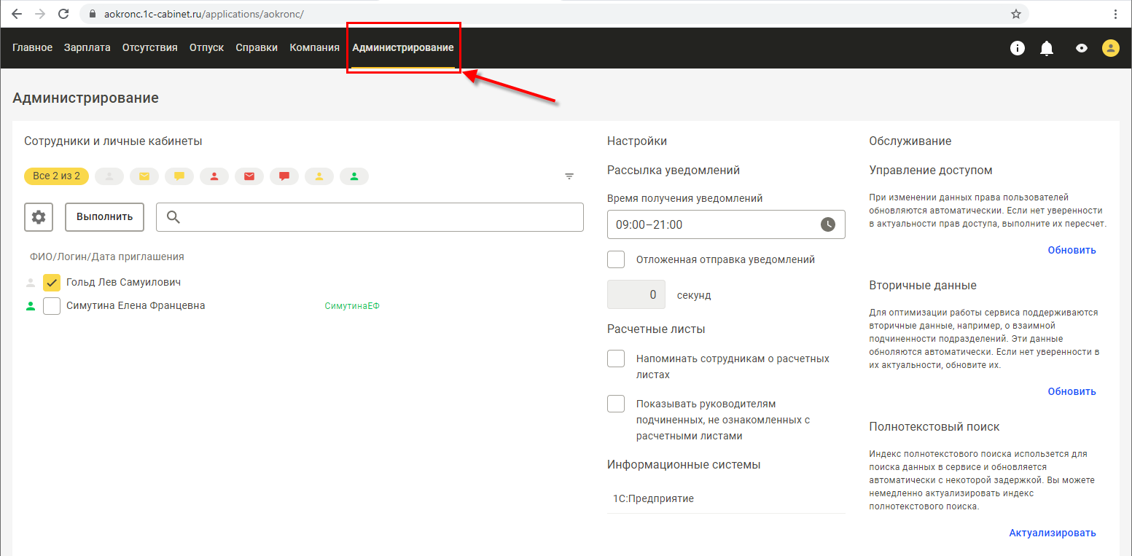The image size is (1132, 556).
Task: Switch to the Компания tab
Action: [315, 48]
